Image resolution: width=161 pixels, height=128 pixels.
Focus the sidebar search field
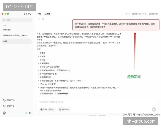[17, 20]
